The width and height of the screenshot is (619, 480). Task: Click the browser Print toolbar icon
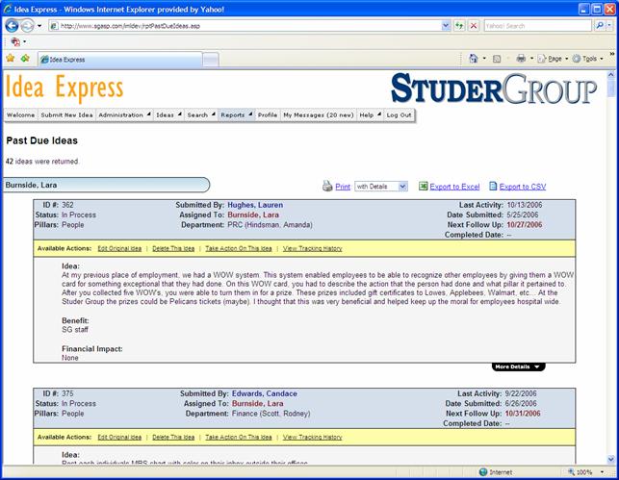click(521, 59)
